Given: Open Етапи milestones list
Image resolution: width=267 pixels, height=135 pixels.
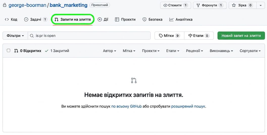Looking at the screenshot, I should [199, 36].
